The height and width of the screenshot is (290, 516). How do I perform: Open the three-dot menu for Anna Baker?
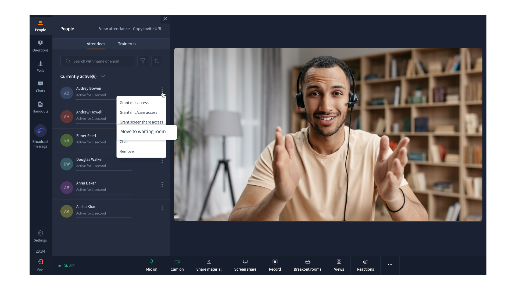coord(162,184)
